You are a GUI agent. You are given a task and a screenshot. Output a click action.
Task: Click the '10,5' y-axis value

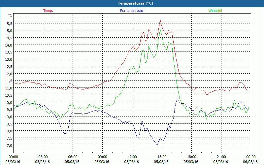tap(9, 95)
